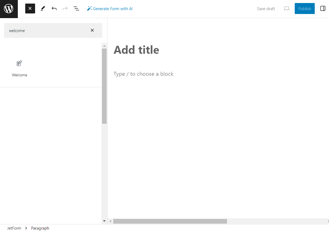Click the inserter panel scroll up arrow
Image resolution: width=329 pixels, height=231 pixels.
[104, 46]
